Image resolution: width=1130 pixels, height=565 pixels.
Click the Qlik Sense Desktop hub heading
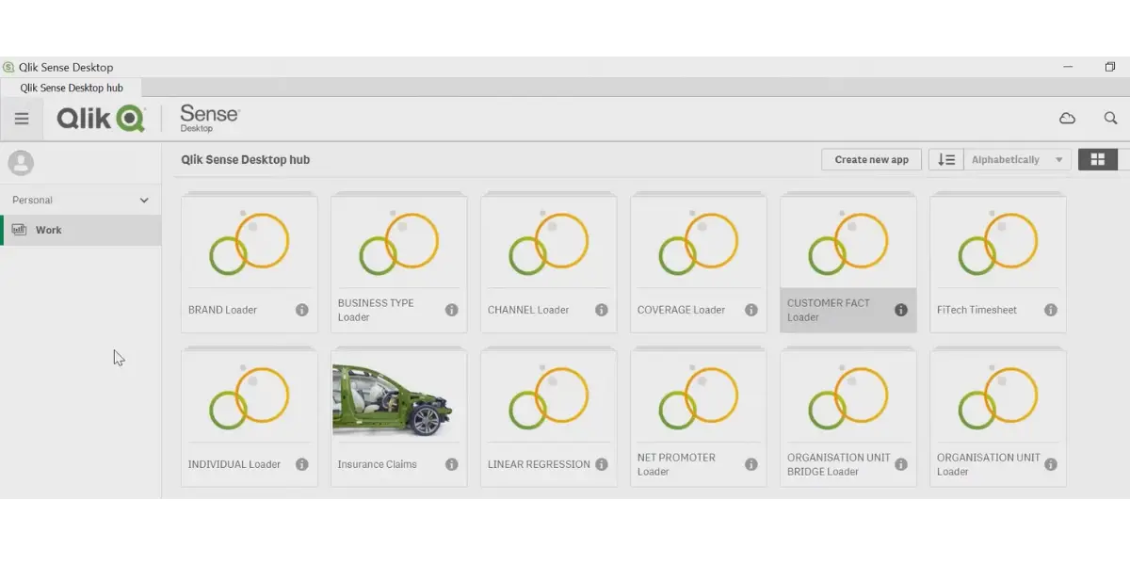[x=246, y=160]
